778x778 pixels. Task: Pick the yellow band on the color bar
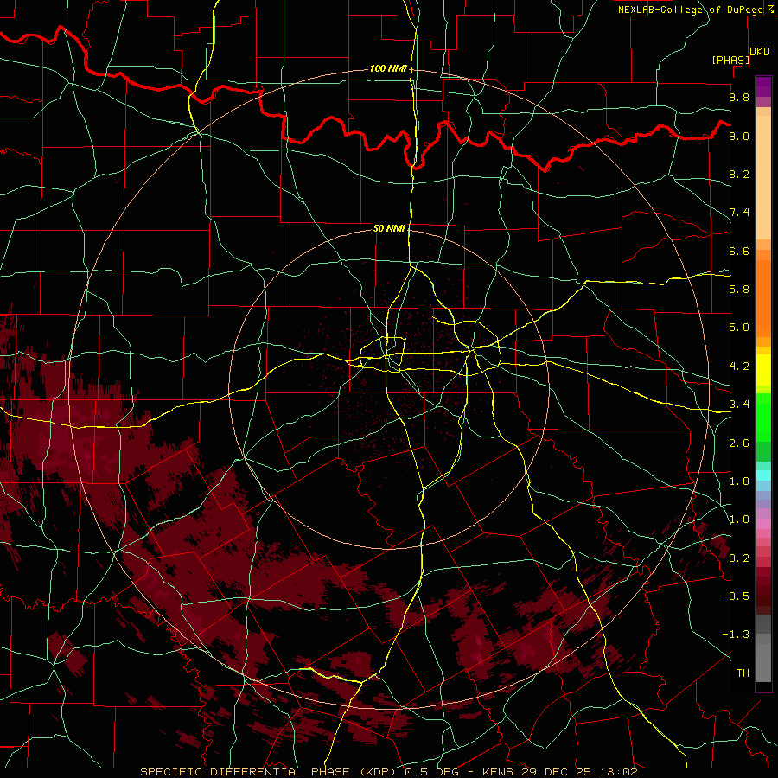(x=763, y=370)
